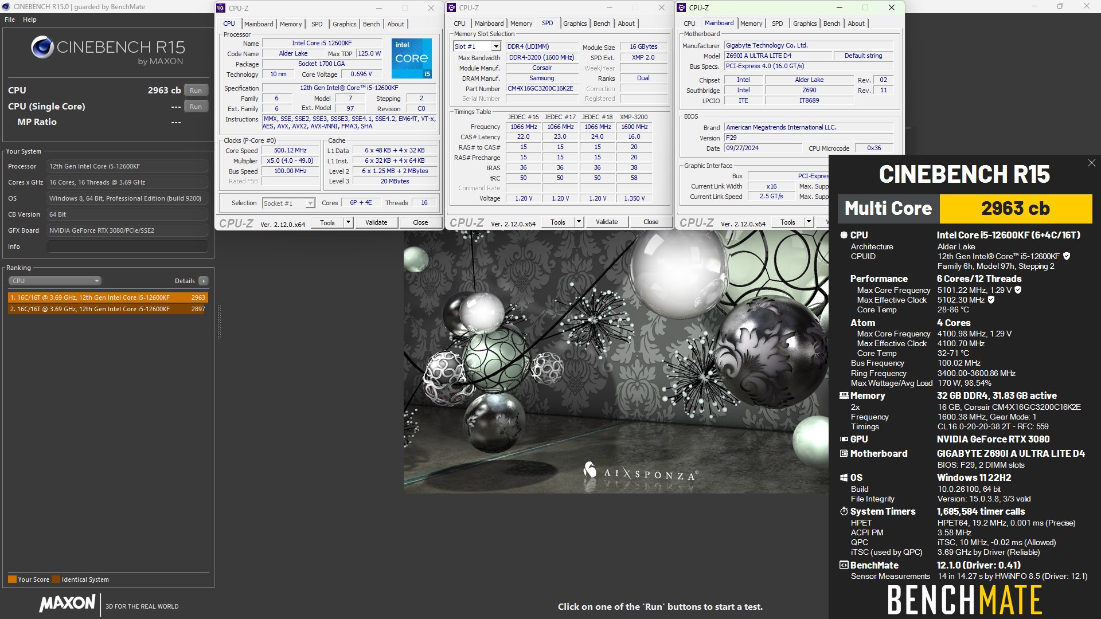The image size is (1101, 619).
Task: Click the SPD CPU-Z window title icon
Action: [452, 7]
